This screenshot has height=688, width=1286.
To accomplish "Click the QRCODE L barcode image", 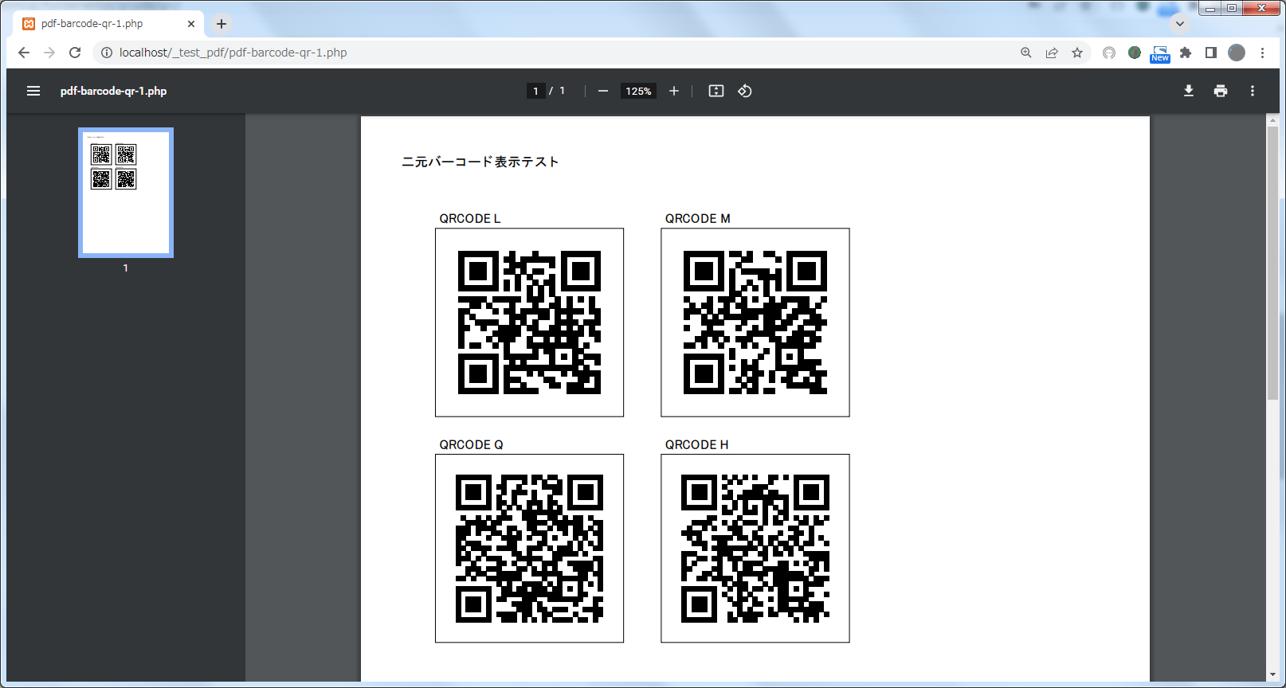I will tap(529, 322).
